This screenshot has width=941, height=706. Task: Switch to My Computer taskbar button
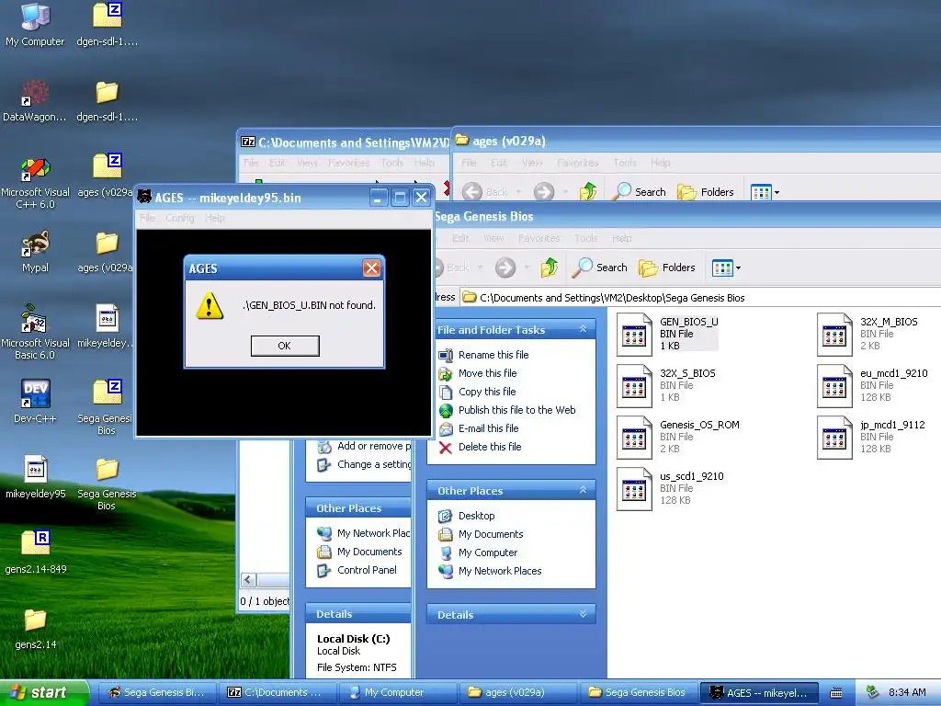397,692
